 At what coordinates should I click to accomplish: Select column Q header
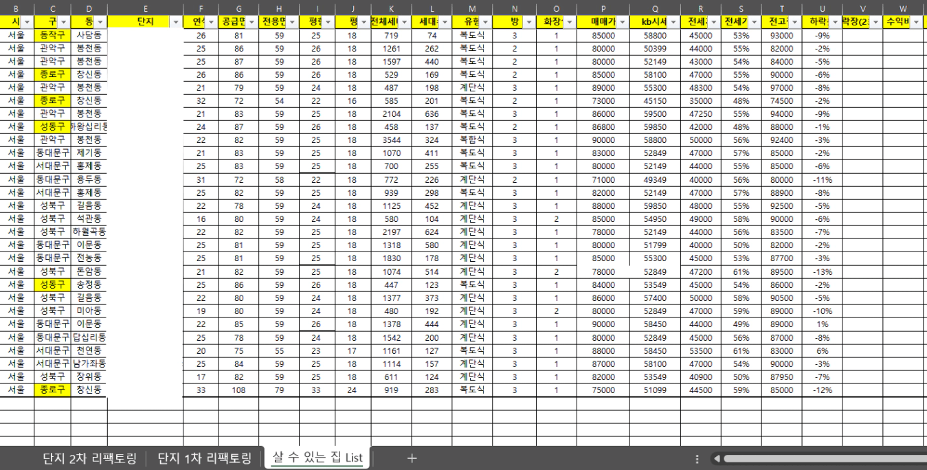click(x=655, y=8)
